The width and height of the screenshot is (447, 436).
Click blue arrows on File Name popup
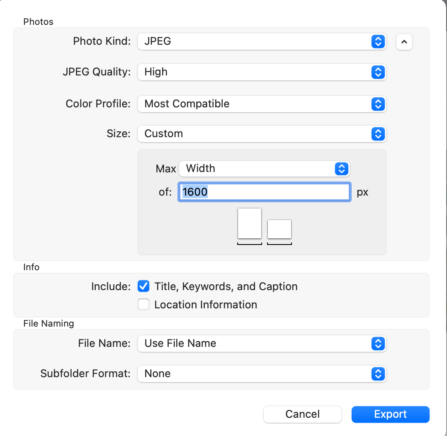click(378, 344)
